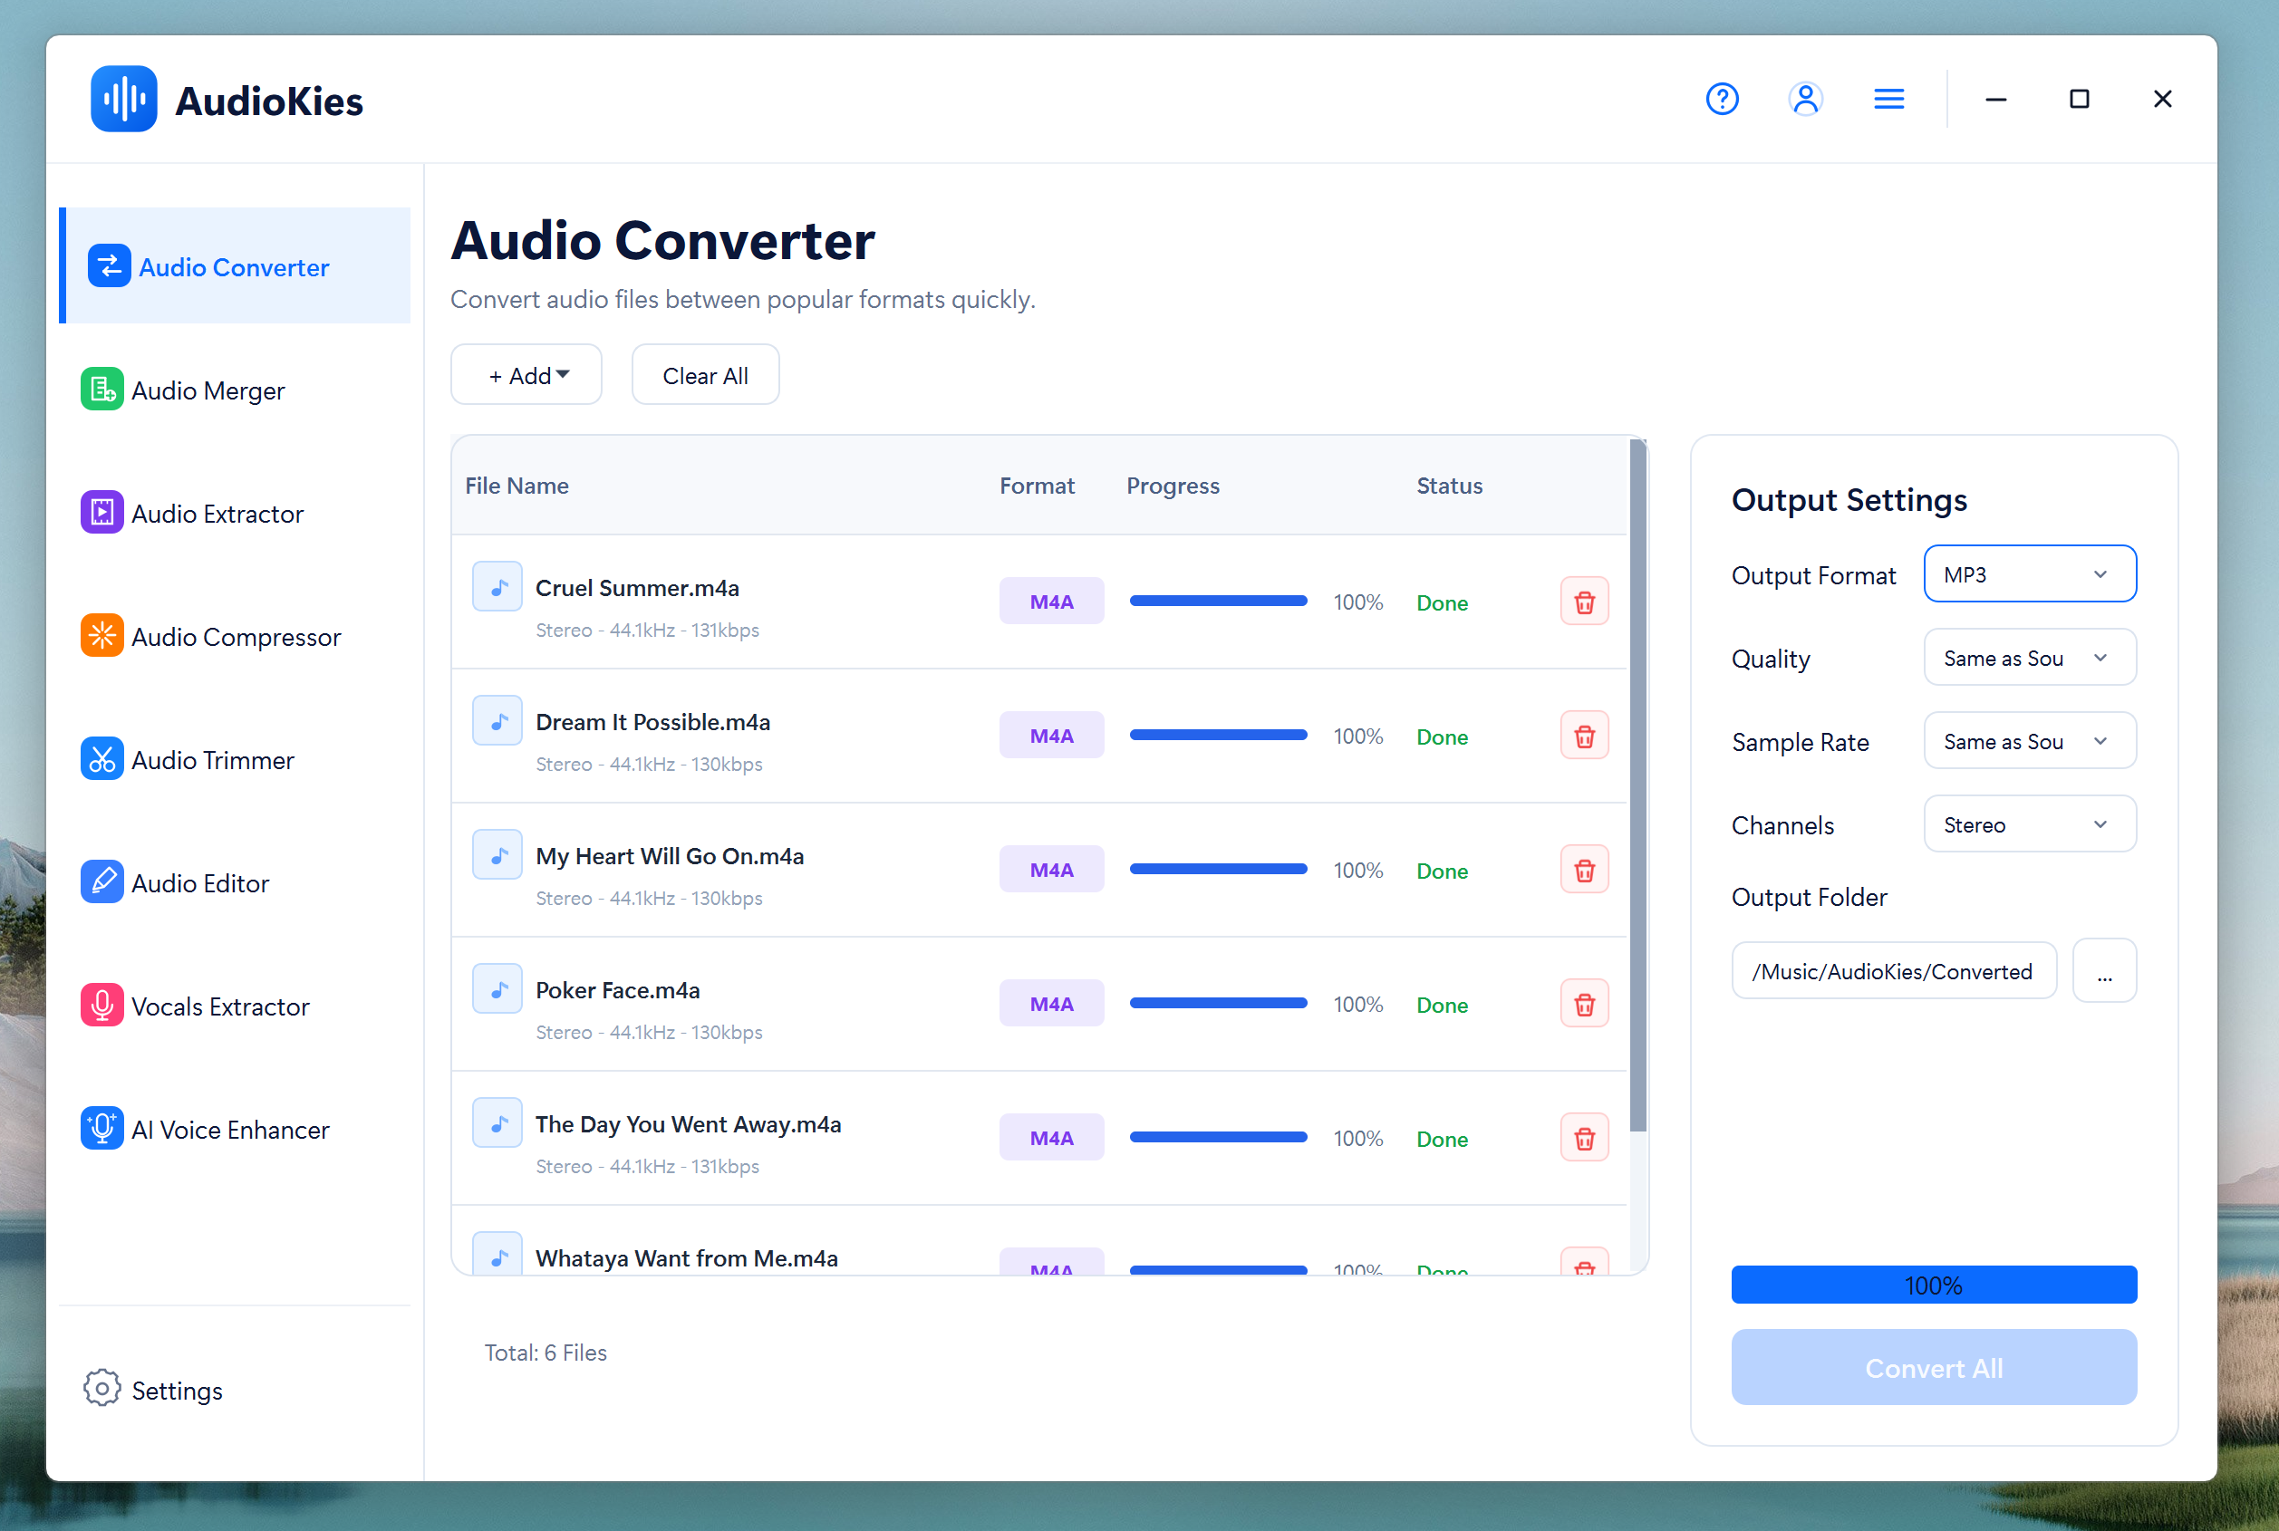This screenshot has width=2279, height=1531.
Task: Click the Done status for Poker Face.m4a
Action: [x=1441, y=1005]
